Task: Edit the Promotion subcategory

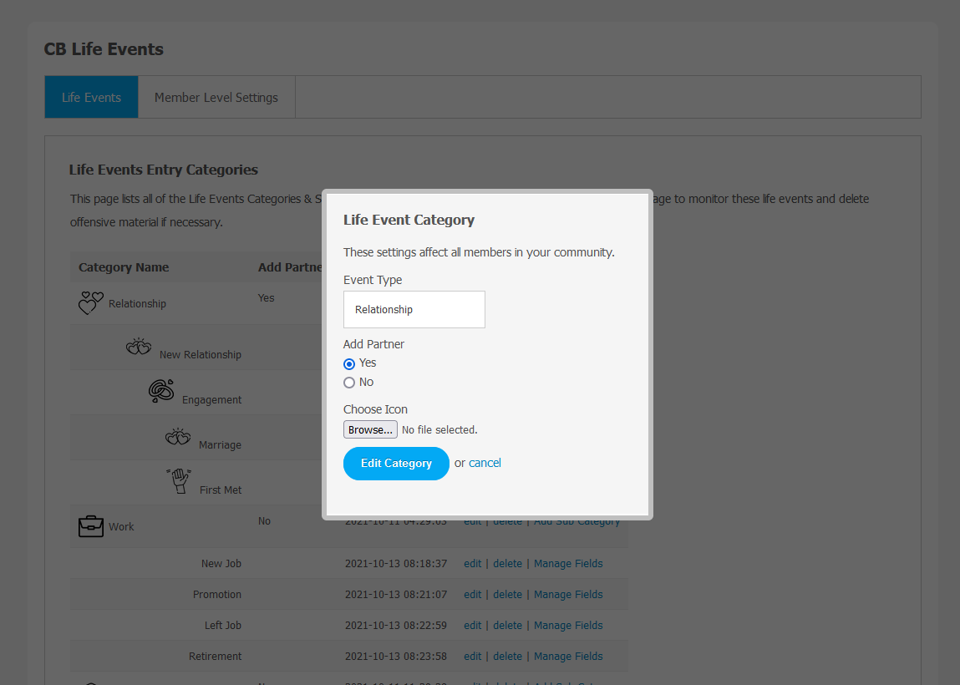Action: tap(472, 595)
